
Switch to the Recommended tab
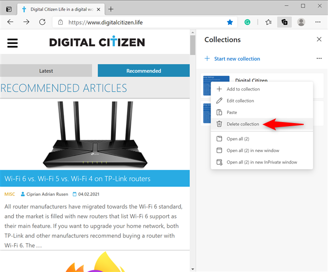click(x=144, y=71)
